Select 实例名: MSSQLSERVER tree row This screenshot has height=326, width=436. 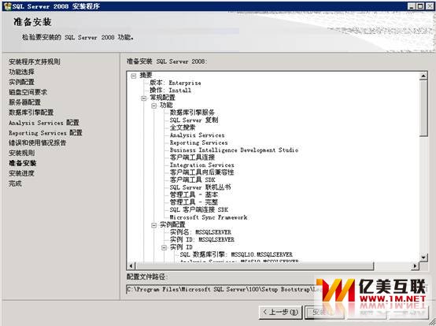201,232
